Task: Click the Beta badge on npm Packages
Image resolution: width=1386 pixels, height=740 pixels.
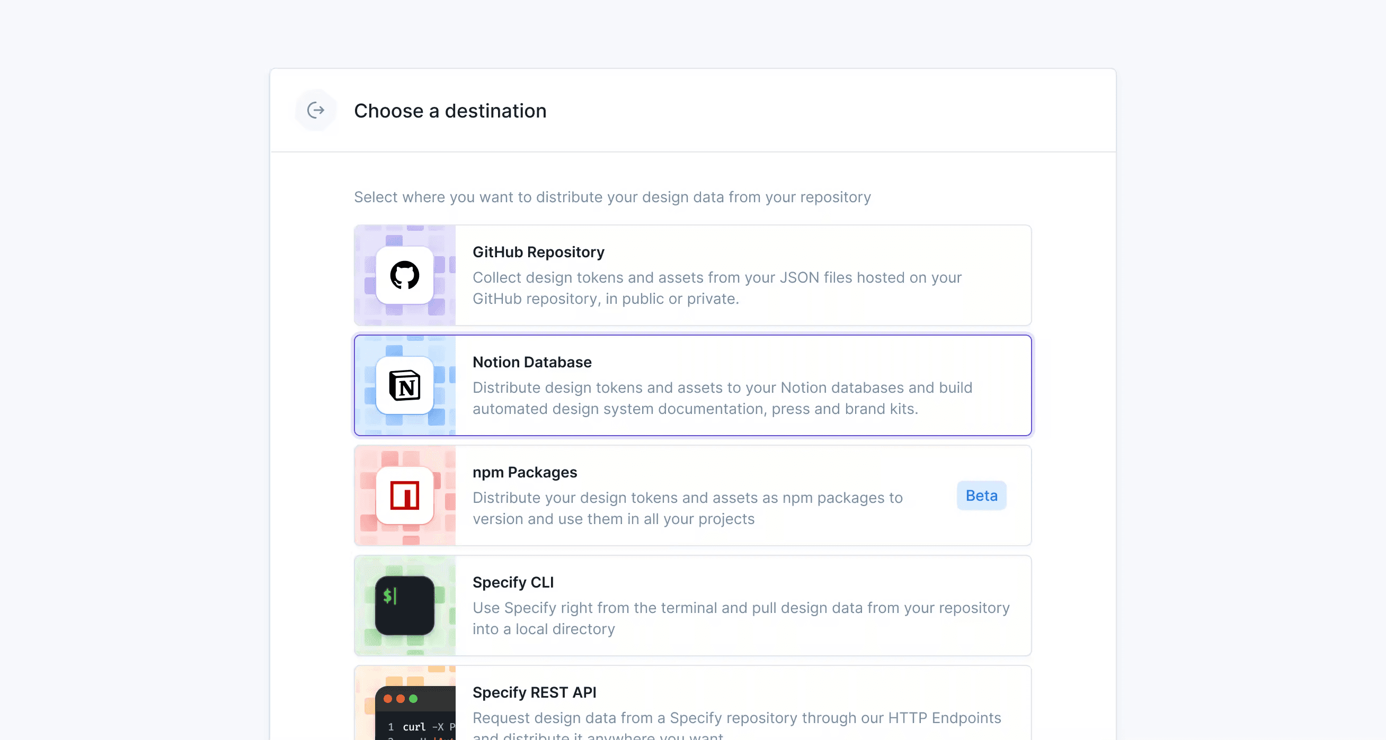Action: tap(981, 495)
